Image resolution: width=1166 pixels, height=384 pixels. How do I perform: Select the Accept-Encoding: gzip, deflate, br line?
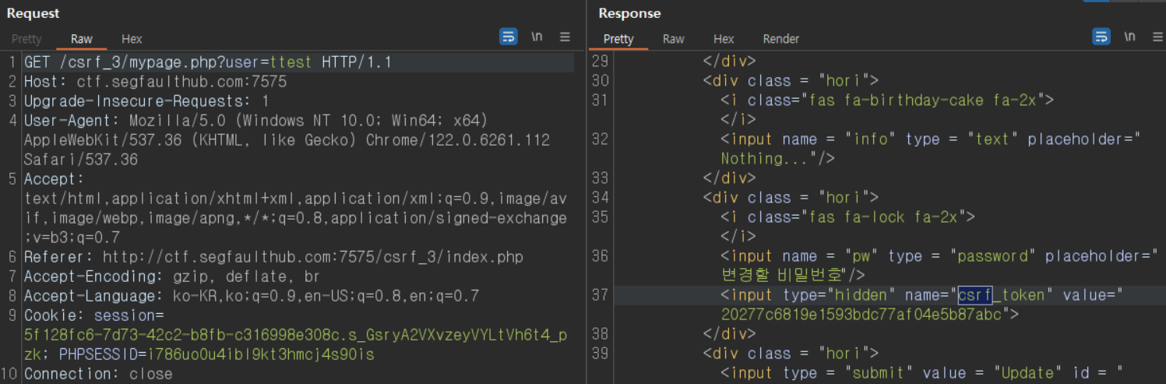tap(172, 276)
